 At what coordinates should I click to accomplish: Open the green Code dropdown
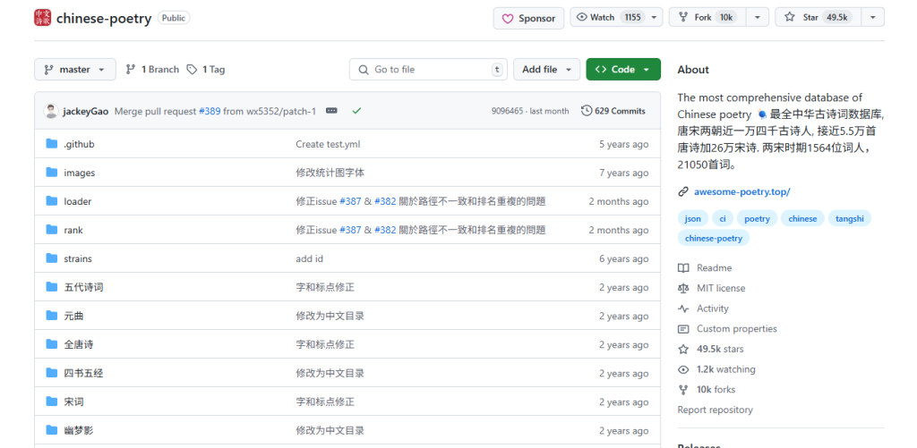click(623, 70)
